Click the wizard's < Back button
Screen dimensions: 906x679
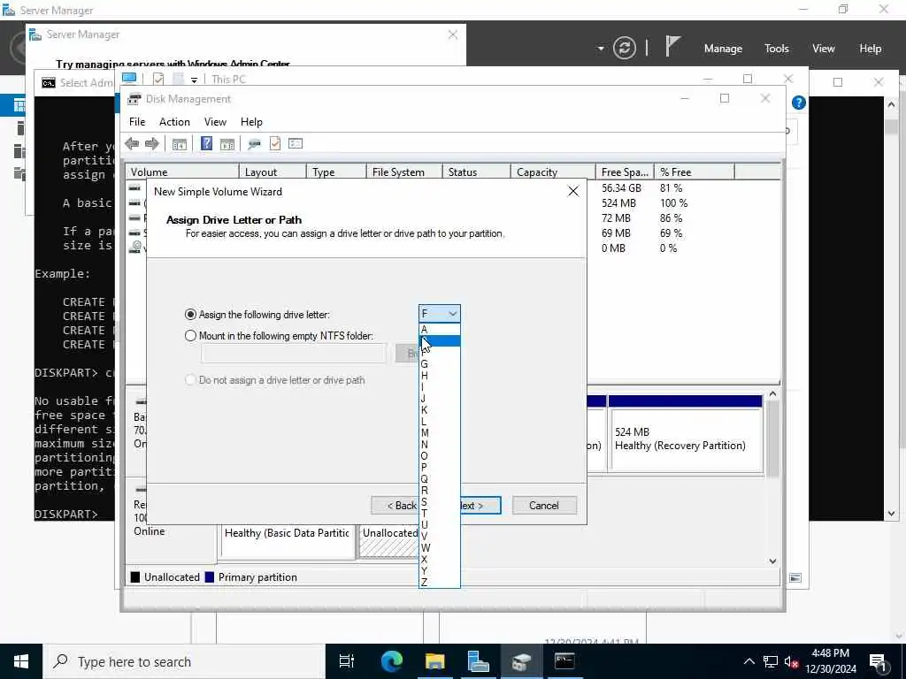coord(395,505)
